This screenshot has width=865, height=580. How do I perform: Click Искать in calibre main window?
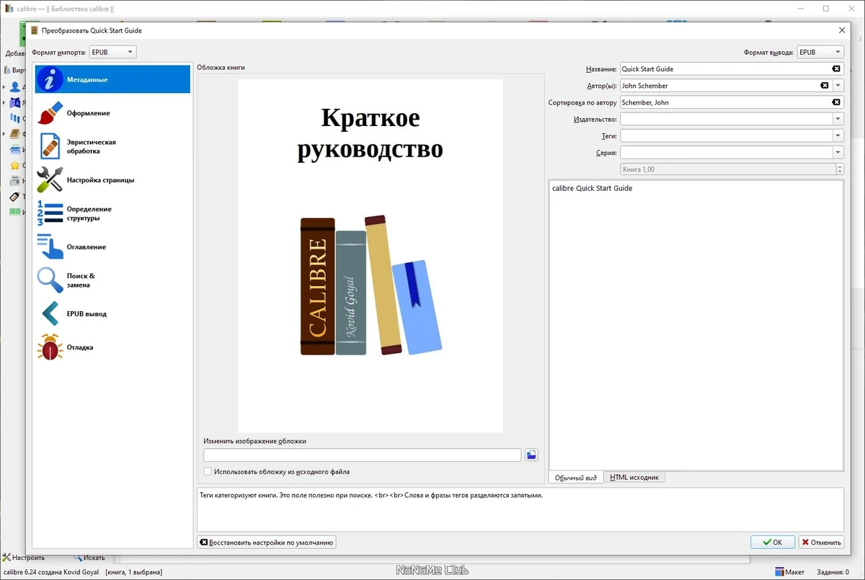(89, 558)
